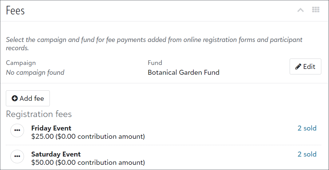Select the Friday Event fee title
329x170 pixels.
(x=51, y=128)
